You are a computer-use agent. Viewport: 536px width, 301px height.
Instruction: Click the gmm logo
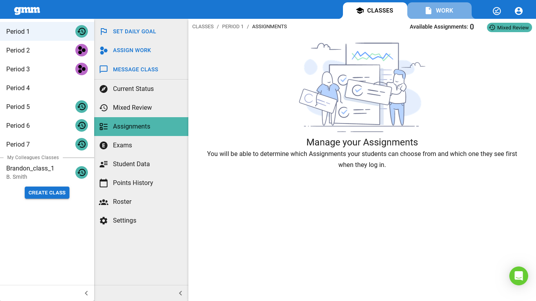[27, 11]
